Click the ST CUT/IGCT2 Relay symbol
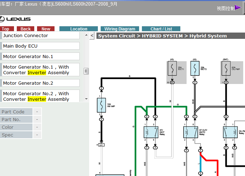Viewport: 245px width, 176px height. pos(190,132)
